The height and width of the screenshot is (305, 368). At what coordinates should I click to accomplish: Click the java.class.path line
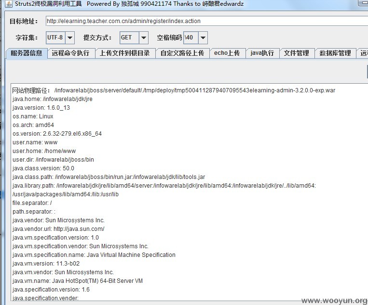(109, 177)
